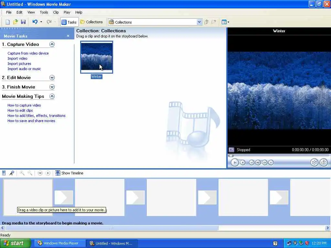Click the storyboard scroll left arrow
The width and height of the screenshot is (331, 248).
pos(3,228)
